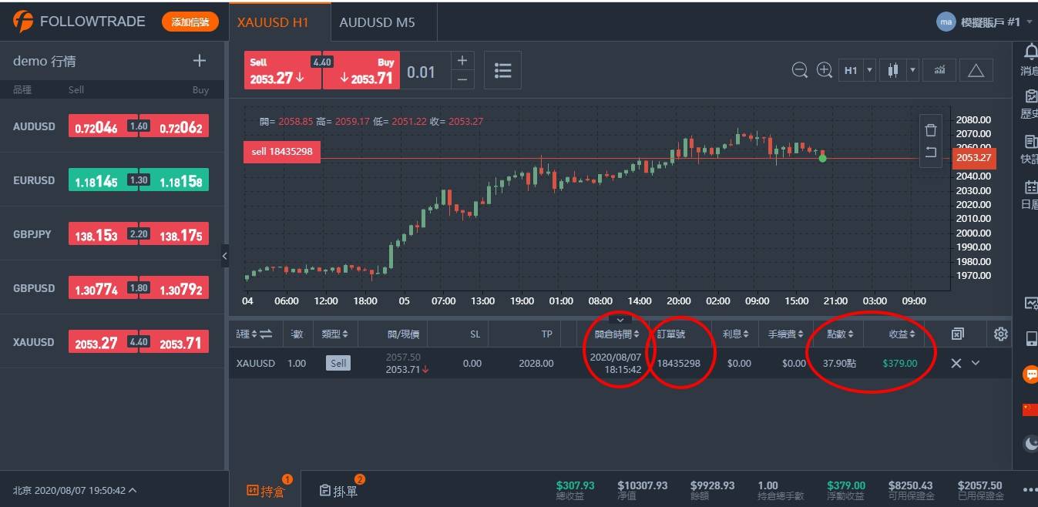Open the H1 timeframe dropdown arrow

coord(870,70)
